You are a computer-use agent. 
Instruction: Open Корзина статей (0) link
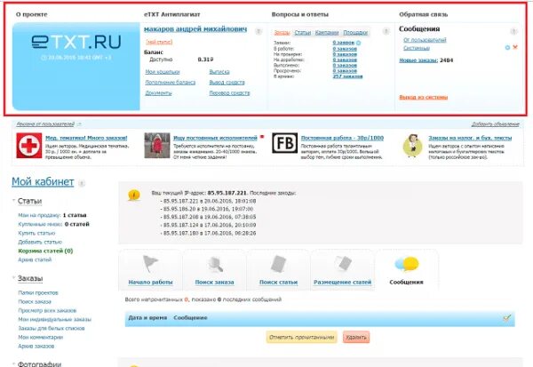pos(45,251)
